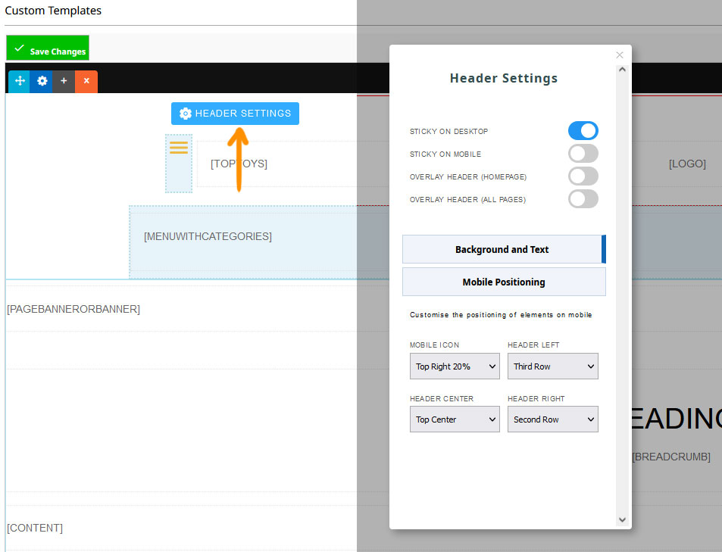Click the plus icon to add block
This screenshot has width=722, height=552.
(x=64, y=81)
